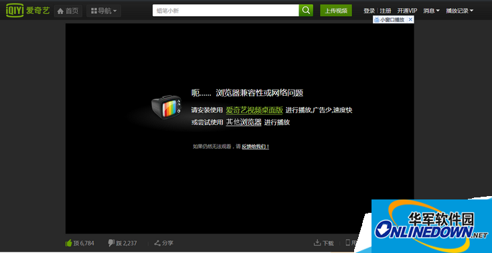Close the 小窗口播放 popup
The width and height of the screenshot is (492, 253).
410,19
